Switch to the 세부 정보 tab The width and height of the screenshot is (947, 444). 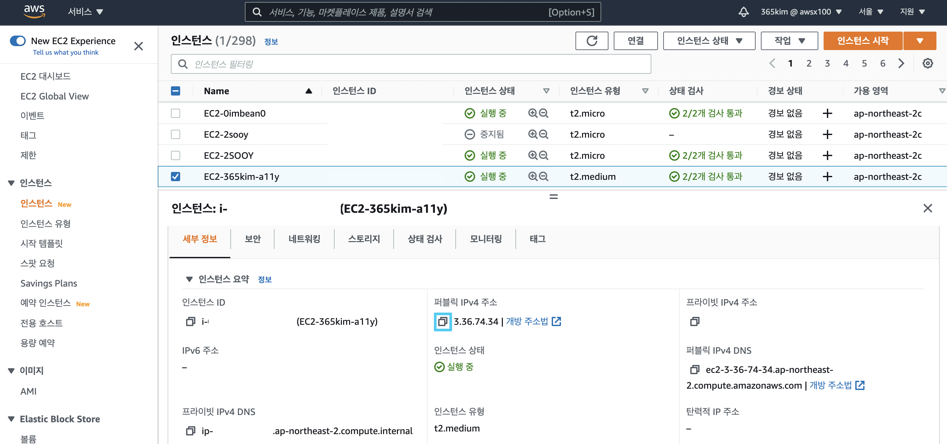(200, 239)
